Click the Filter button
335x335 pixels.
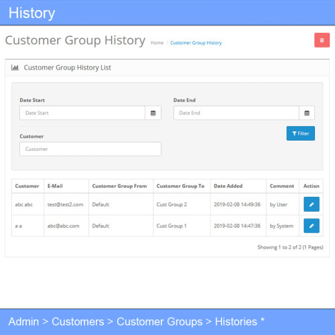pyautogui.click(x=301, y=133)
